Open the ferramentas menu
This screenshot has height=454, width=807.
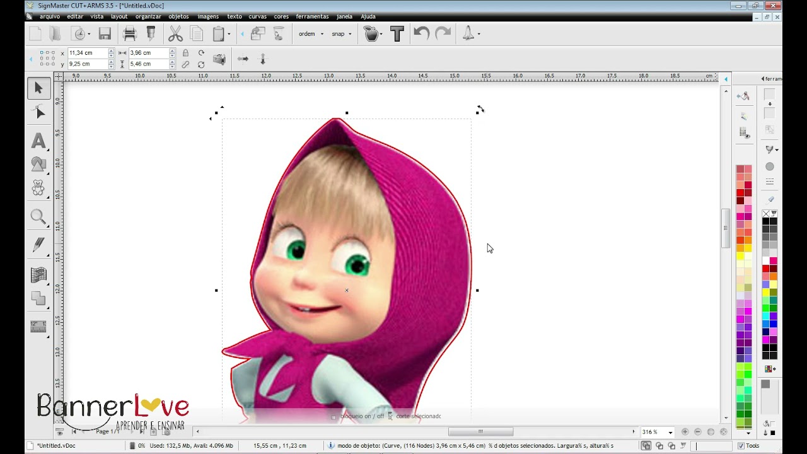coord(312,16)
